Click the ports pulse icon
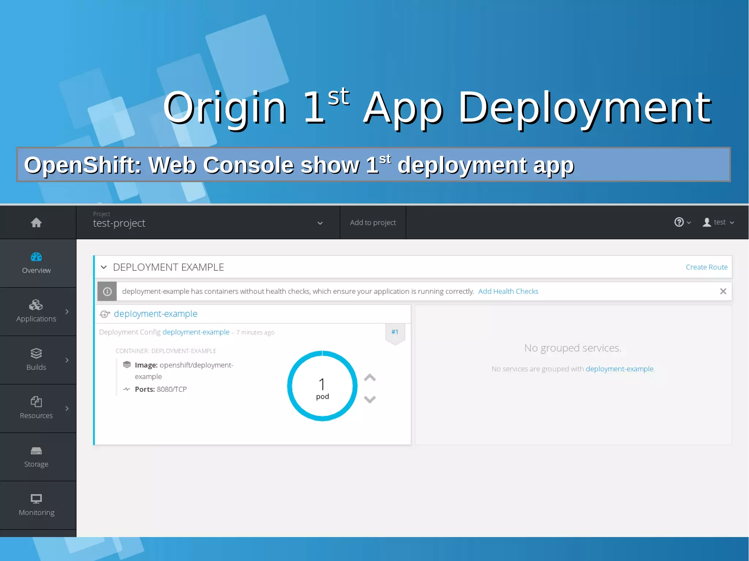The width and height of the screenshot is (749, 561). [x=127, y=389]
